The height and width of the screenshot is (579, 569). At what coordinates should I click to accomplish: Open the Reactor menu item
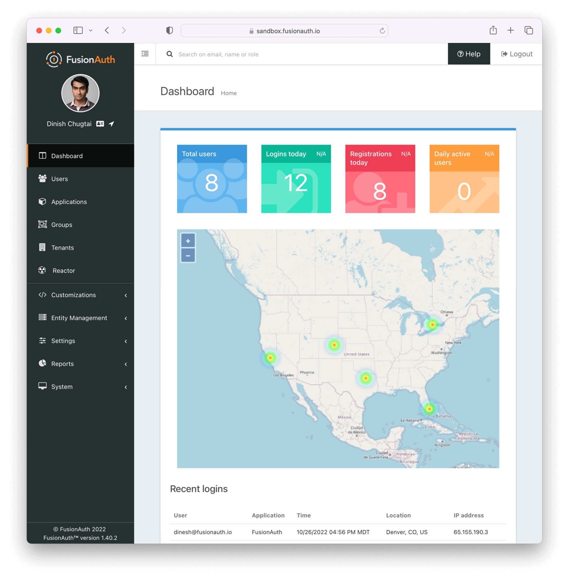click(81, 270)
